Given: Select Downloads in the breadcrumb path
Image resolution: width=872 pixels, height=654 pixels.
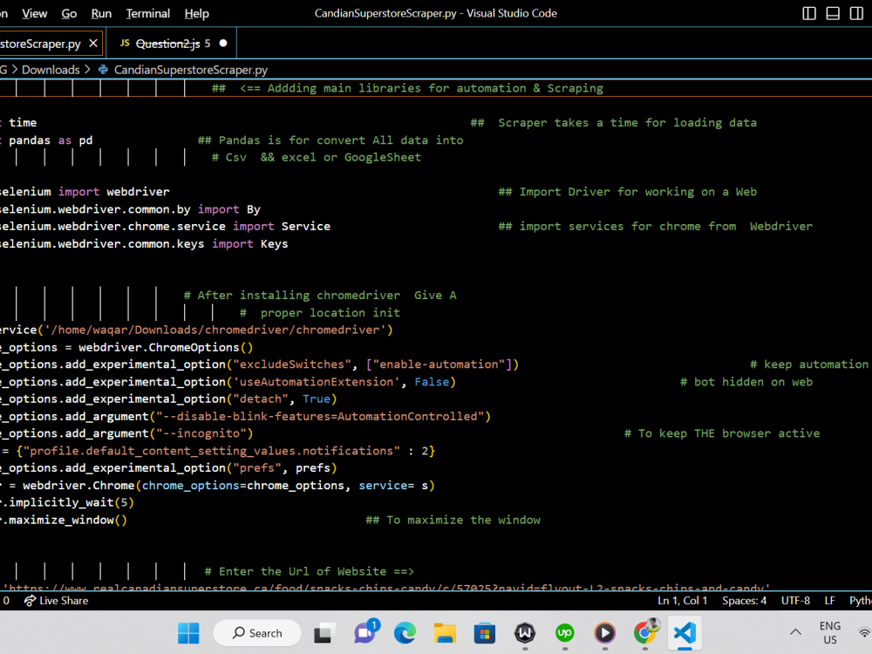Looking at the screenshot, I should 51,70.
